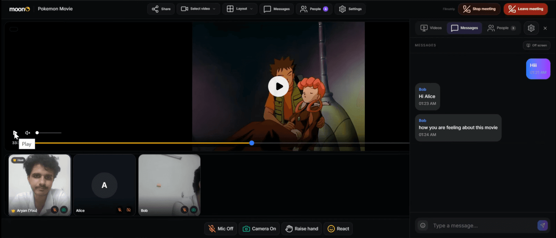
Task: Open the React emoji button
Action: pyautogui.click(x=338, y=229)
